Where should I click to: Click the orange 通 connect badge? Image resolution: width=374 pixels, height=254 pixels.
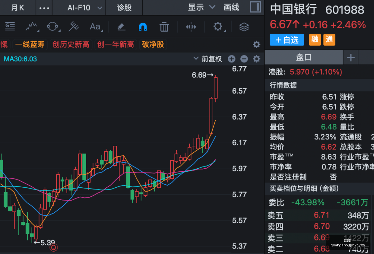tap(329, 40)
